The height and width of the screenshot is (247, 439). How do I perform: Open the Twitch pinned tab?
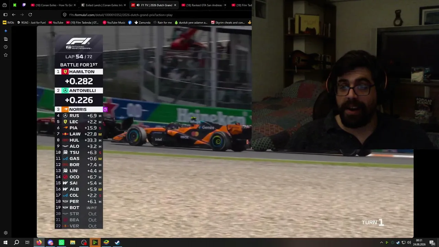[24, 5]
